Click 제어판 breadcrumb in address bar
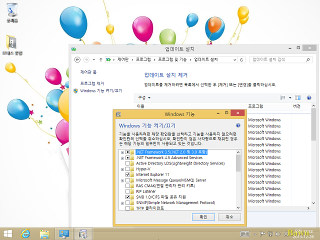 pyautogui.click(x=123, y=59)
